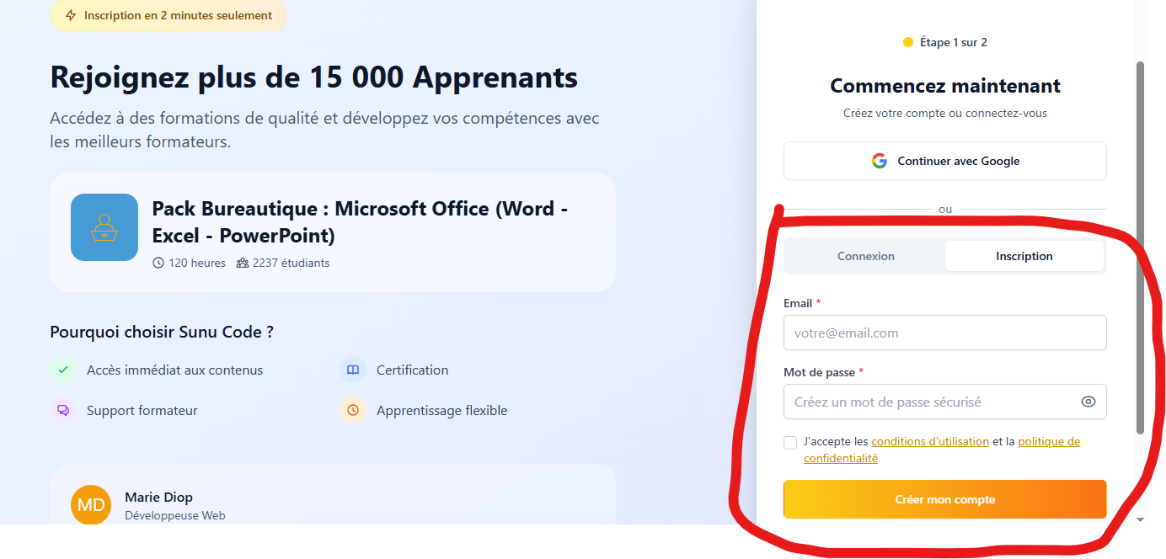Viewport: 1166px width, 559px height.
Task: Switch to the Connexion tab
Action: coord(866,256)
